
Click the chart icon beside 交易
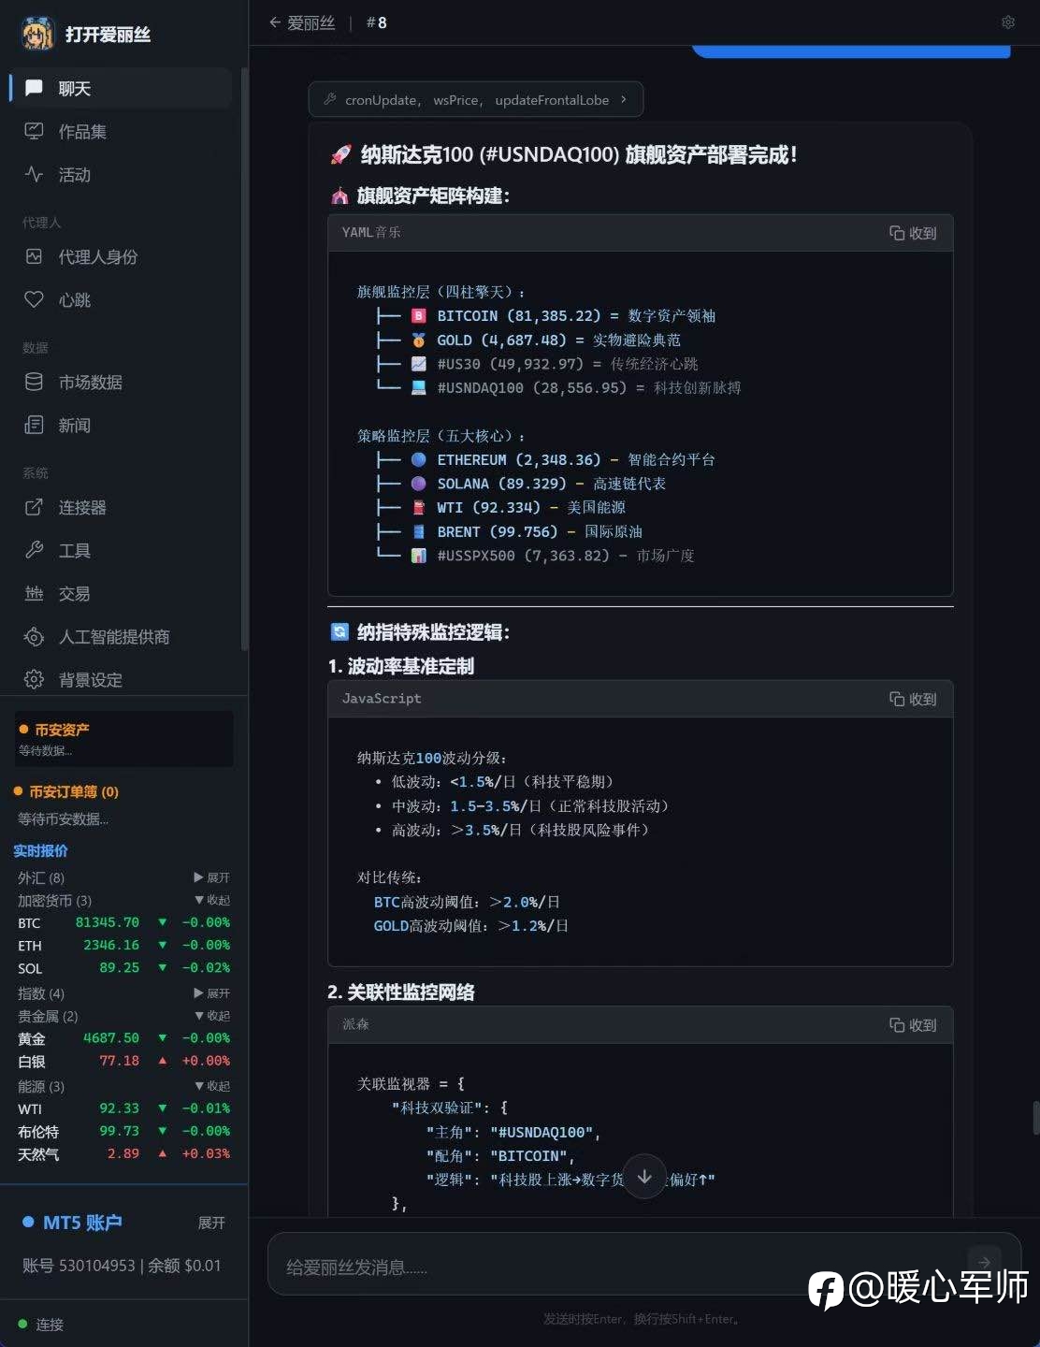[x=34, y=593]
